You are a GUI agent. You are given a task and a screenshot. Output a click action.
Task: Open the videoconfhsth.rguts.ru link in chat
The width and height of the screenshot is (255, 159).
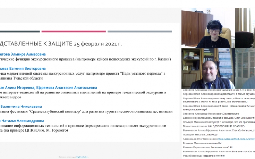coord(236,139)
